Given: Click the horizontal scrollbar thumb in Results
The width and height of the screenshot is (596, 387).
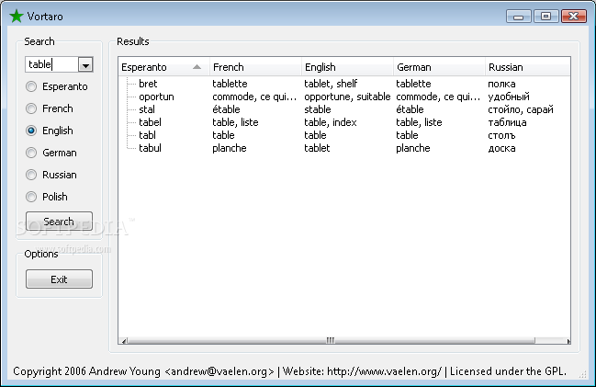Looking at the screenshot, I should tap(331, 340).
